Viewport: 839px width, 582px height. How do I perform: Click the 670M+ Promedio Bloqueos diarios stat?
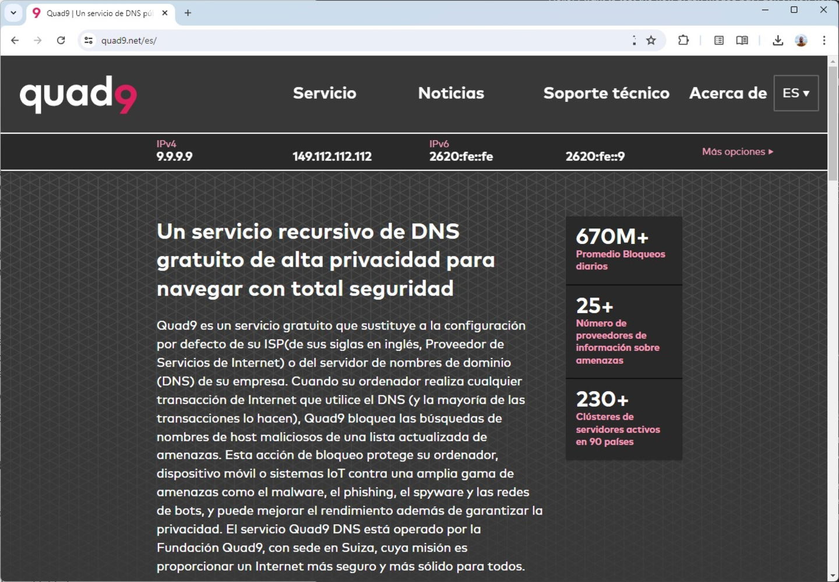[x=623, y=250]
